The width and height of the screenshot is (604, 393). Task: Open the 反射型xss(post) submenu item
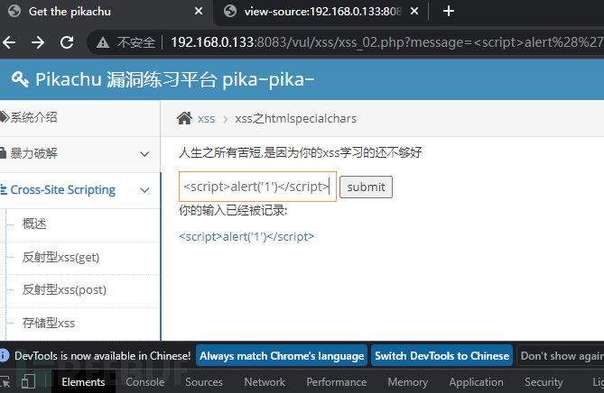64,289
